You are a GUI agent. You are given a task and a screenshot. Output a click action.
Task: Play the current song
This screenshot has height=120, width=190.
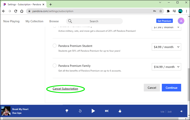(x=93, y=111)
